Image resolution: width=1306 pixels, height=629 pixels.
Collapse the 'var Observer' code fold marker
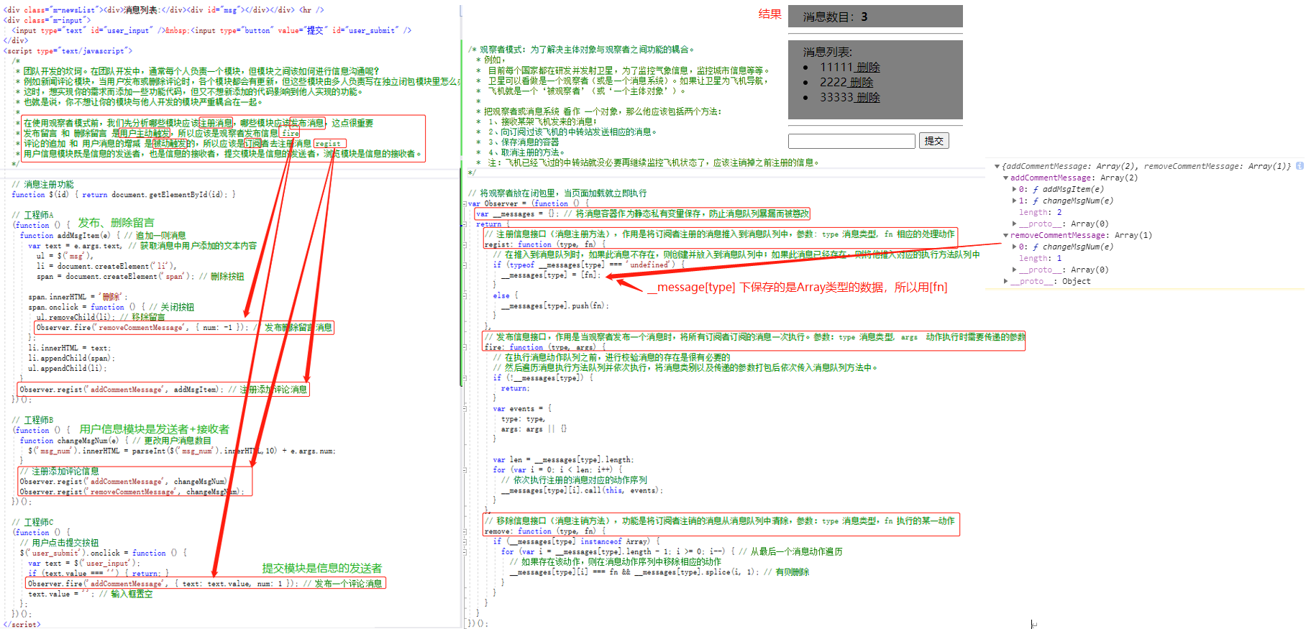tap(465, 204)
